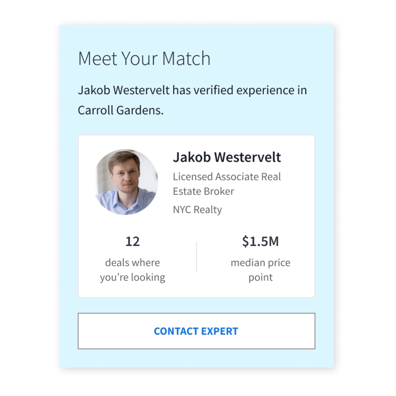Click the word point under median price
Screen dimensions: 396x396
point(260,278)
